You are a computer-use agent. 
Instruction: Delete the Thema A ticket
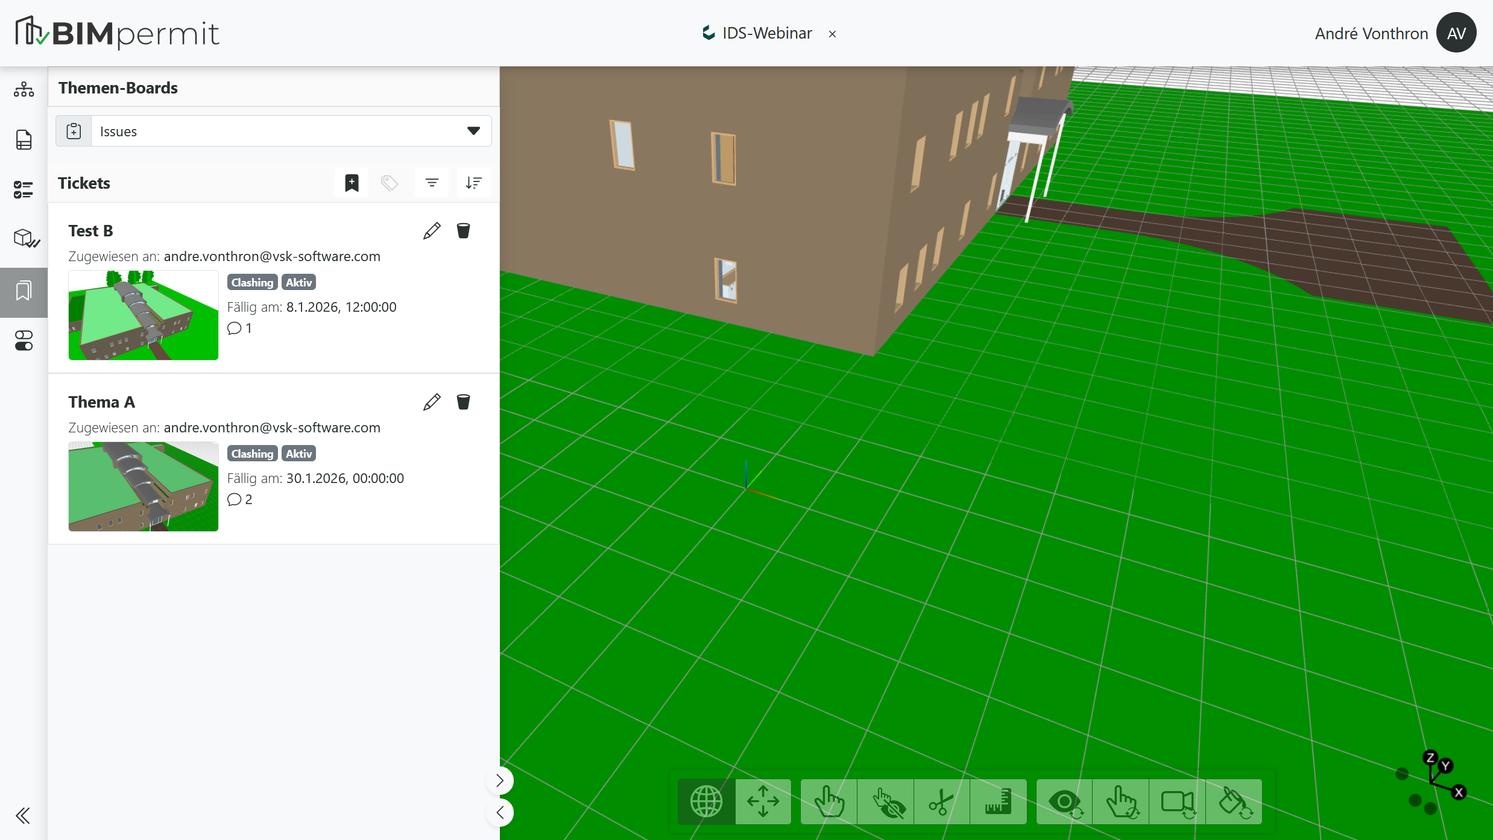coord(463,402)
